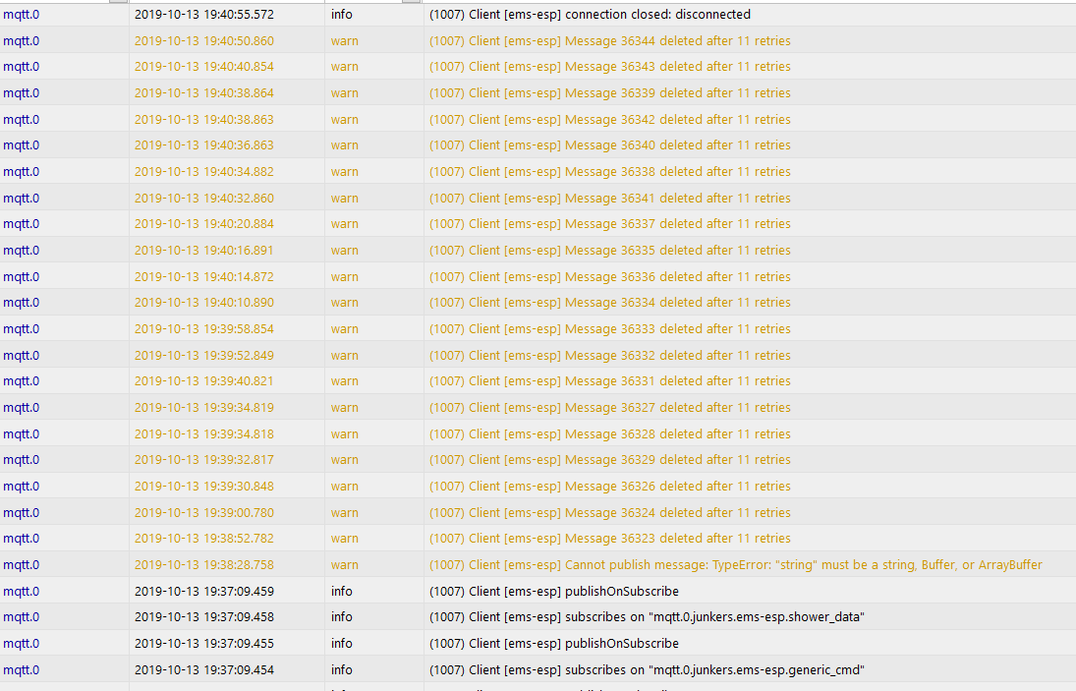Screen dimensions: 1076x691
Task: Select the Message 36337 deleted warning row
Action: tap(538, 224)
